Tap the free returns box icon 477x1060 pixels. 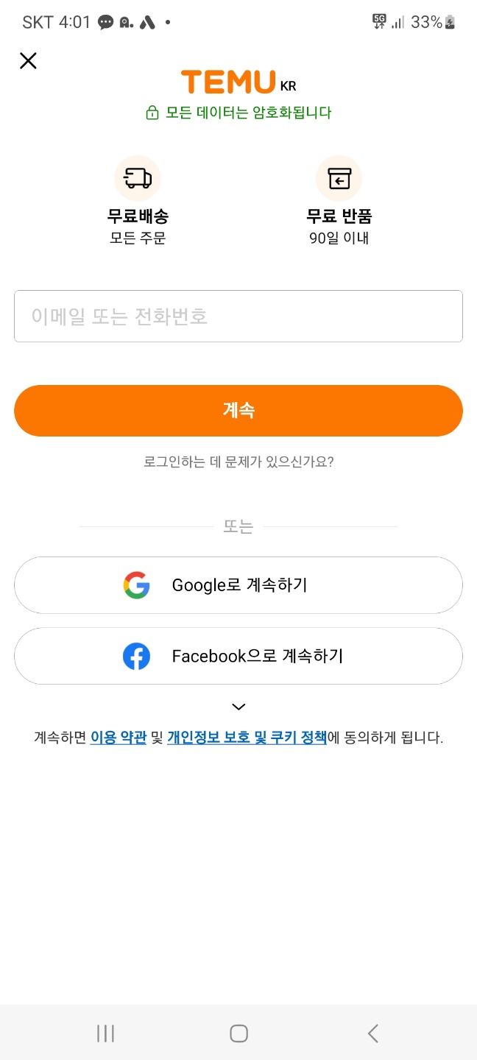(339, 177)
